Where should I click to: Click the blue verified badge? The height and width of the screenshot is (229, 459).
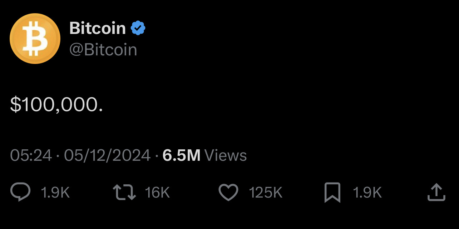coord(138,28)
